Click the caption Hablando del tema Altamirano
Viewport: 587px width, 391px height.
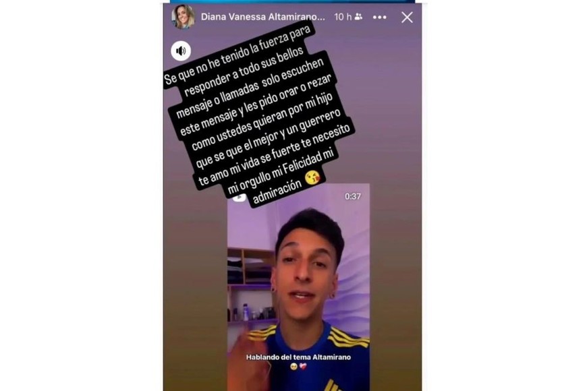tap(298, 357)
